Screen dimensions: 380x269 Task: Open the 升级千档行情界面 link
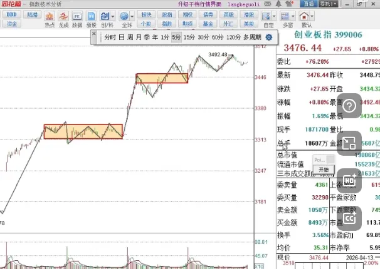coord(199,4)
